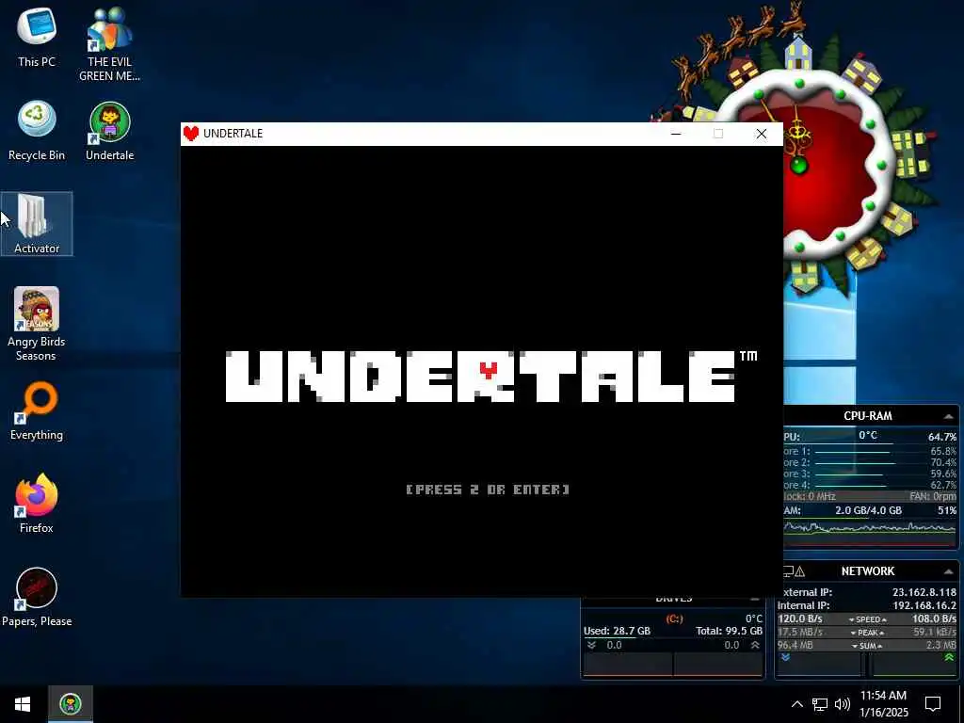Click the Windows Start button
The image size is (964, 723).
coord(23,704)
